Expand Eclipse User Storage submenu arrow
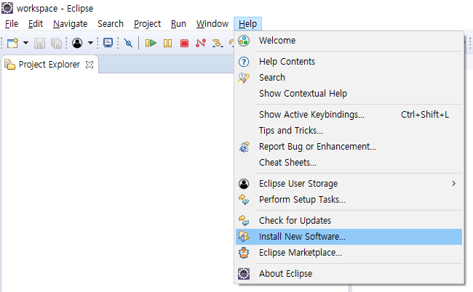The image size is (473, 292). pos(453,183)
